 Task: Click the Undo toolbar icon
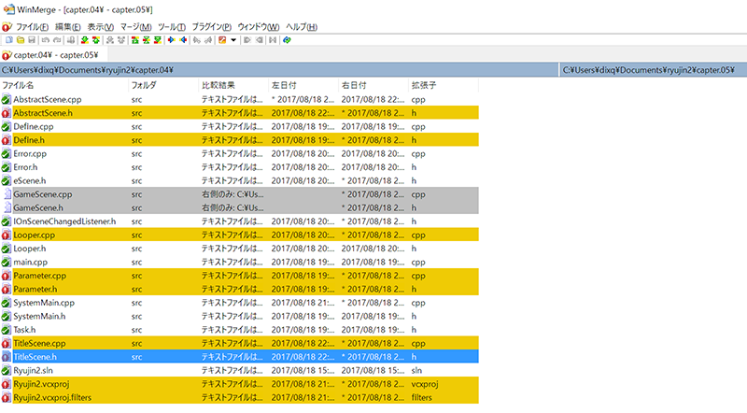click(x=45, y=40)
